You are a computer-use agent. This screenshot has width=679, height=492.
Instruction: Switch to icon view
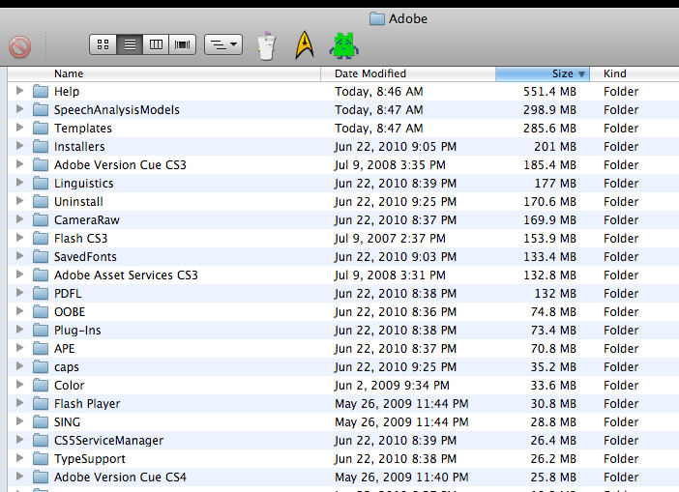[x=103, y=44]
